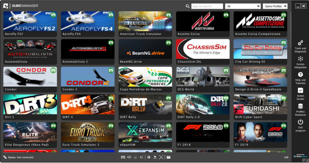309x163 pixels.
Task: Select the Aerofly FS4 thumbnail
Action: (x=88, y=21)
